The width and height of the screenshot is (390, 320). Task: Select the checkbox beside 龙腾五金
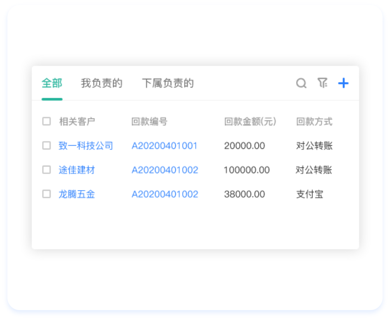(47, 194)
